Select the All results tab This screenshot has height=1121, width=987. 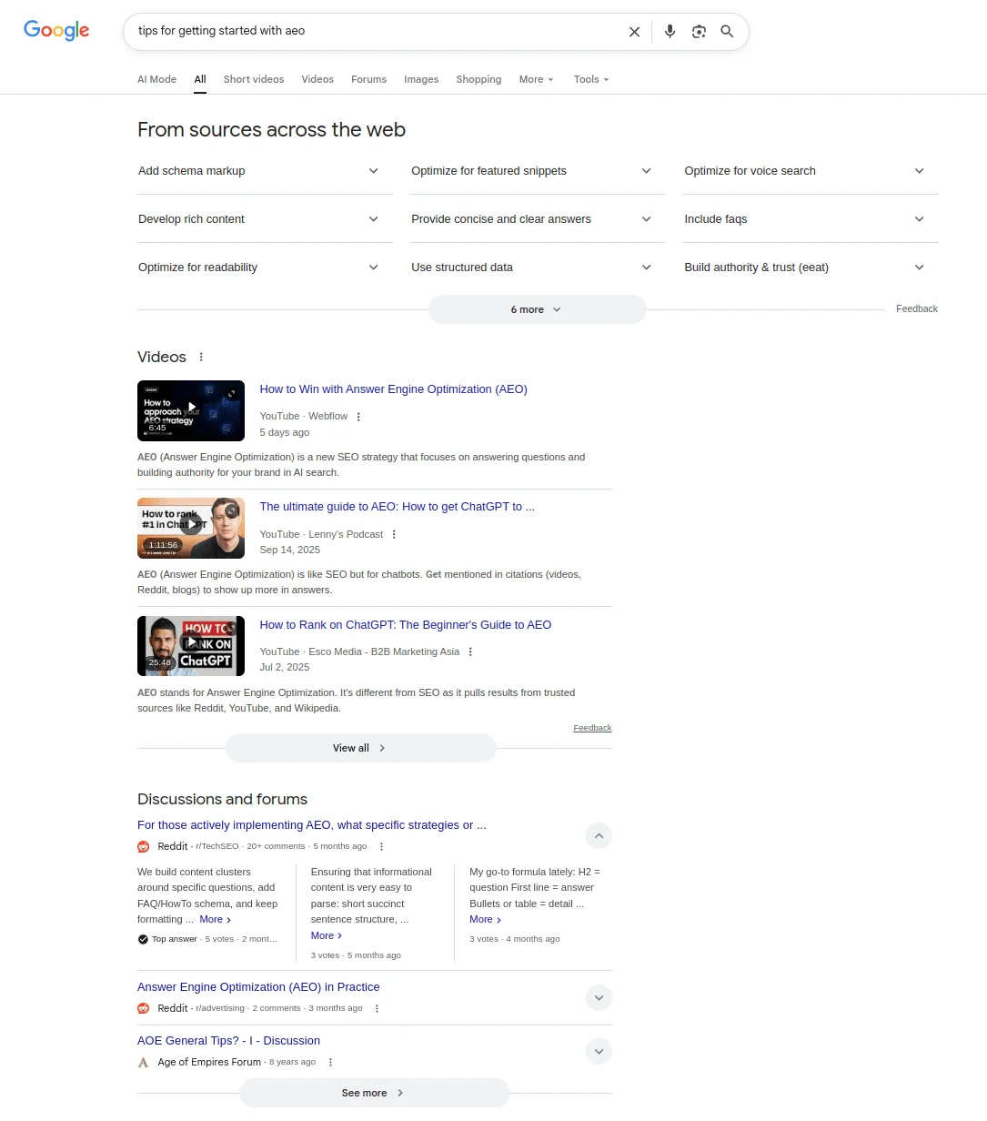tap(200, 79)
